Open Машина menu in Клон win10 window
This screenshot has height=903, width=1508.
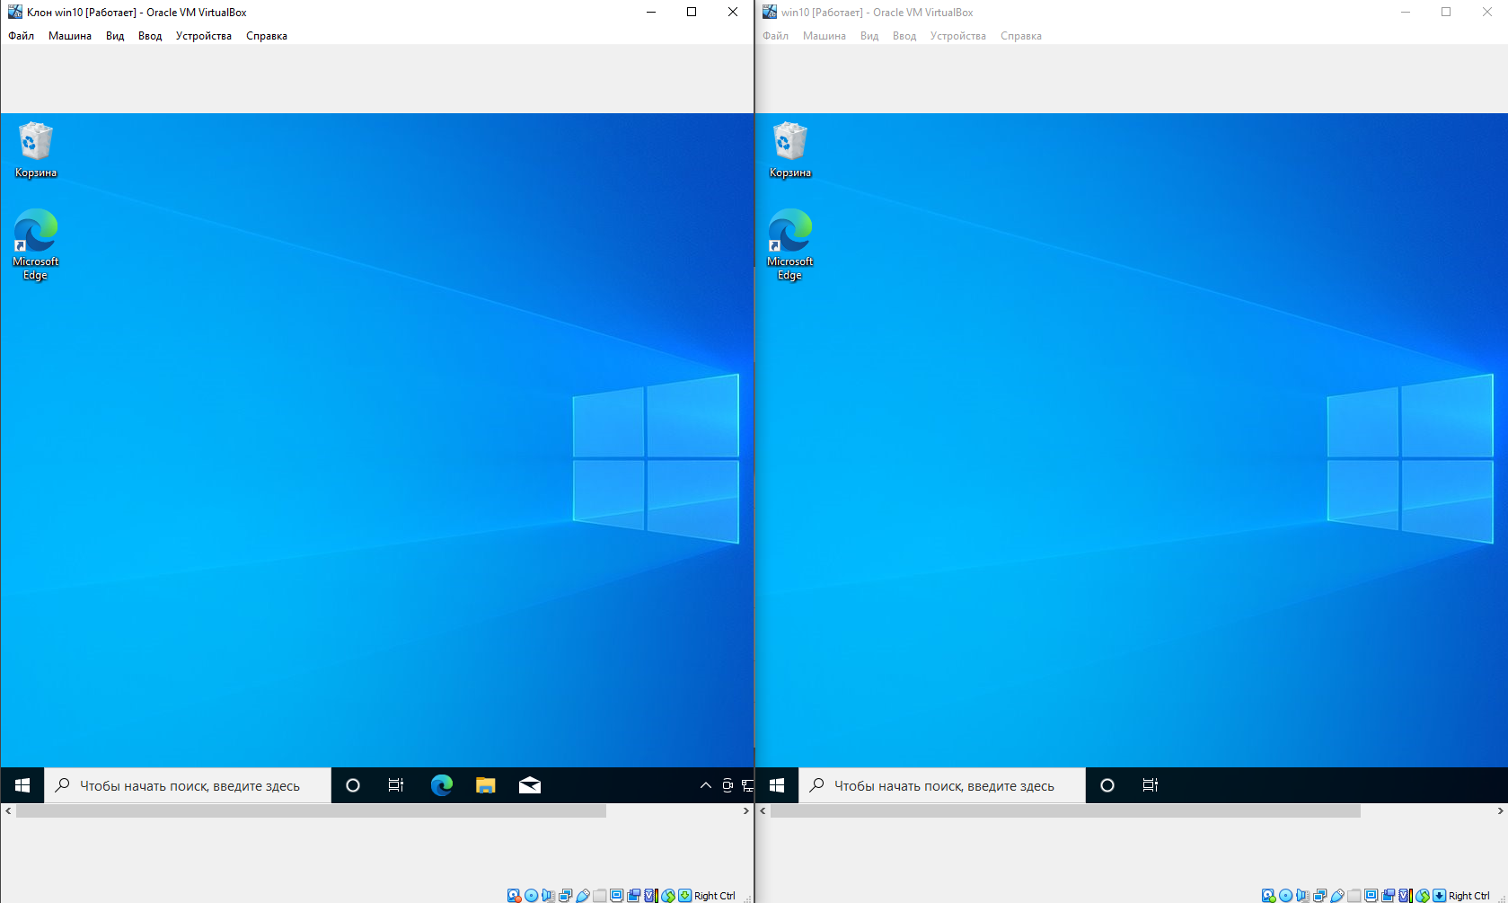(x=70, y=36)
